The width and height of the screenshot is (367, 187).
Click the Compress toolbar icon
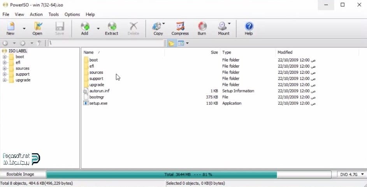(180, 26)
